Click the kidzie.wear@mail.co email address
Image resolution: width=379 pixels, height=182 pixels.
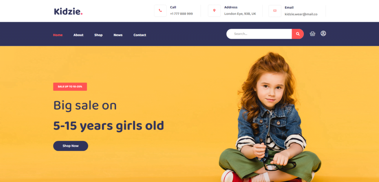coord(301,14)
